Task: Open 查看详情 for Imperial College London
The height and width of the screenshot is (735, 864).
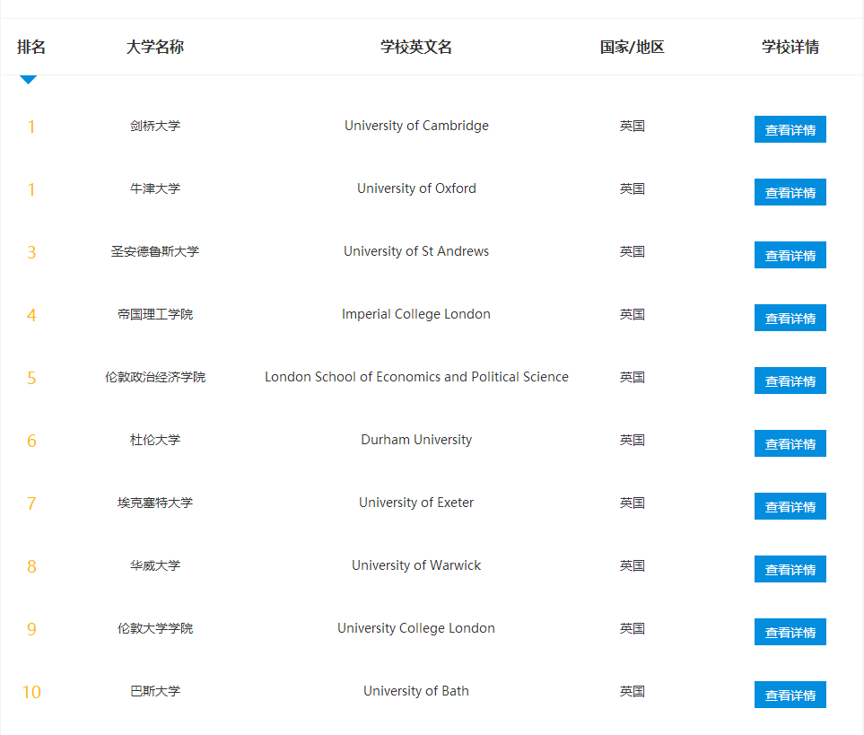Action: [790, 318]
